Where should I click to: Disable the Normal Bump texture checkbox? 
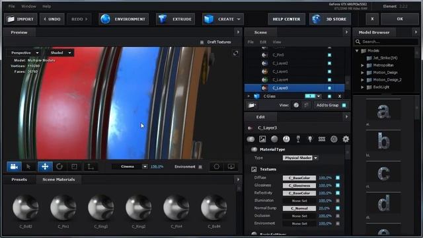pos(338,208)
